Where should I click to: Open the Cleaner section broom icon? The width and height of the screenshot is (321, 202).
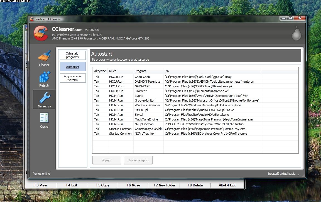click(44, 56)
